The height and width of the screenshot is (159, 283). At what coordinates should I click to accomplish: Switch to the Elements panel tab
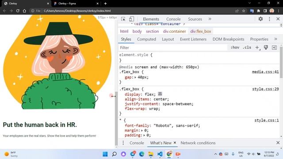[151, 19]
